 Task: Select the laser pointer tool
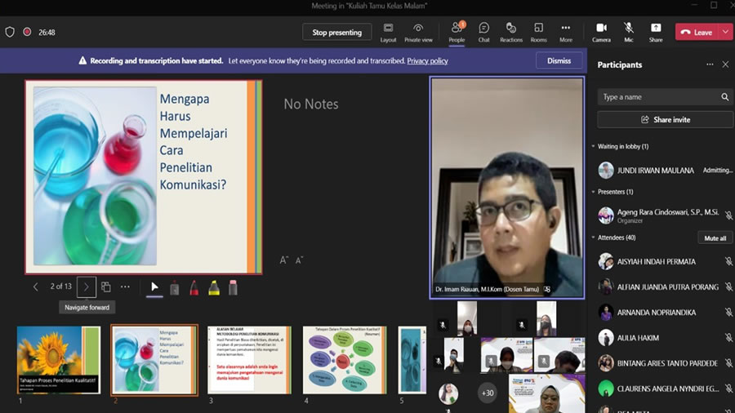point(154,287)
